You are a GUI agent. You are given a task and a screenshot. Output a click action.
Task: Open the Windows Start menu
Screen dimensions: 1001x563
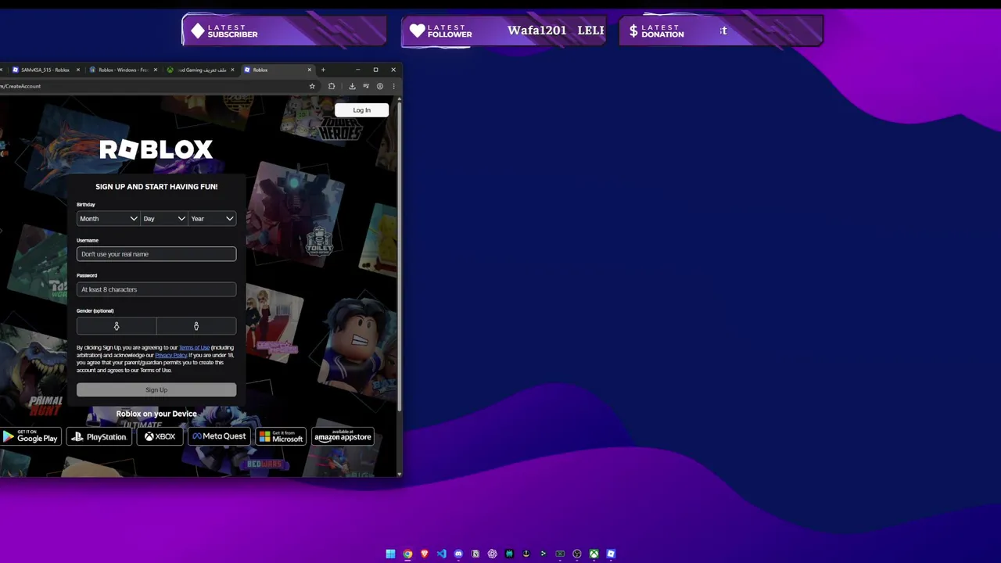390,554
